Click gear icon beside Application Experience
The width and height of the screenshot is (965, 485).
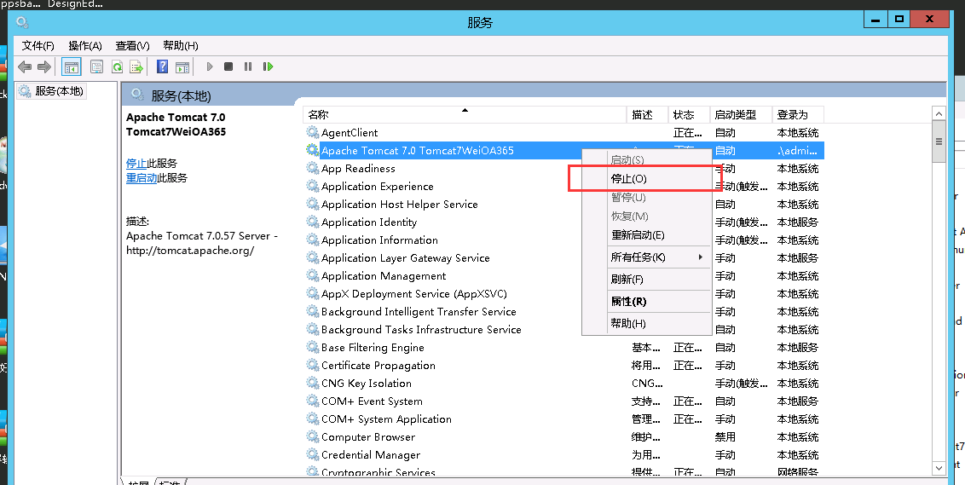[x=313, y=186]
